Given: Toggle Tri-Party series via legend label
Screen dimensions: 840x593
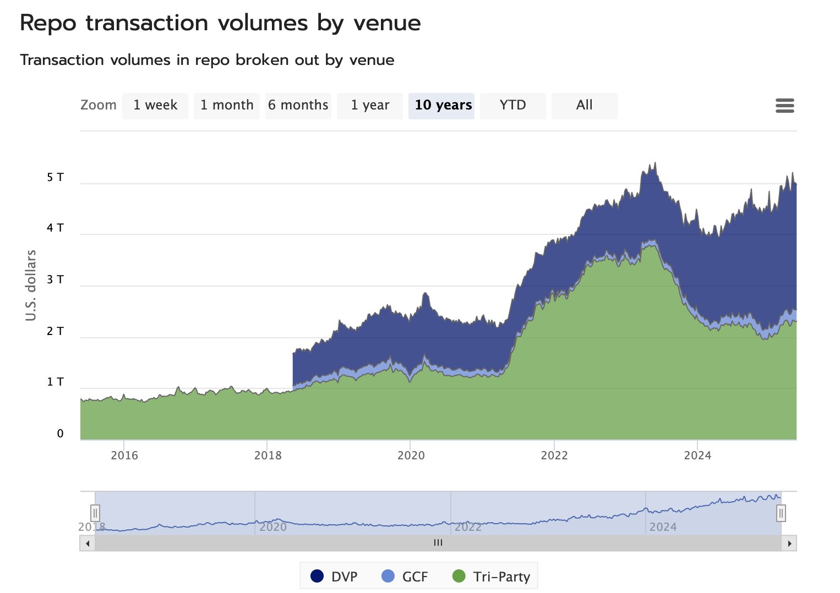Looking at the screenshot, I should [x=501, y=576].
